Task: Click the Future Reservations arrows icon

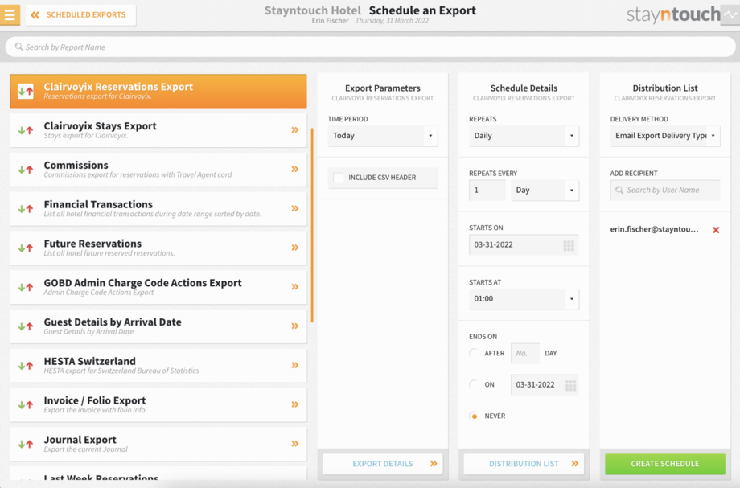Action: click(x=26, y=248)
